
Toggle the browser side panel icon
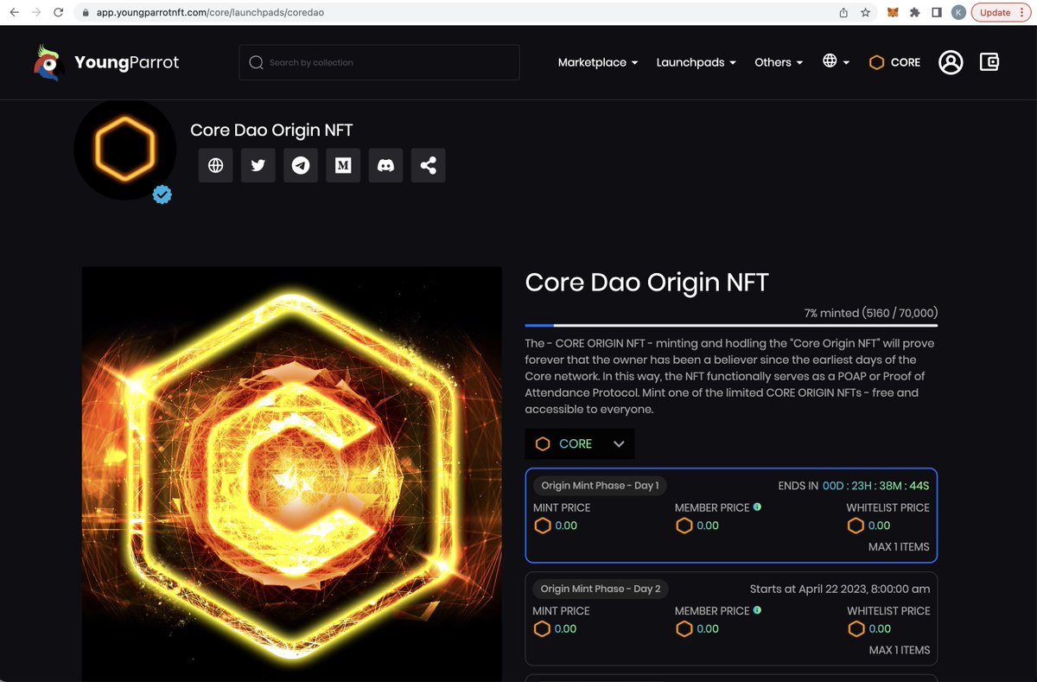point(937,13)
